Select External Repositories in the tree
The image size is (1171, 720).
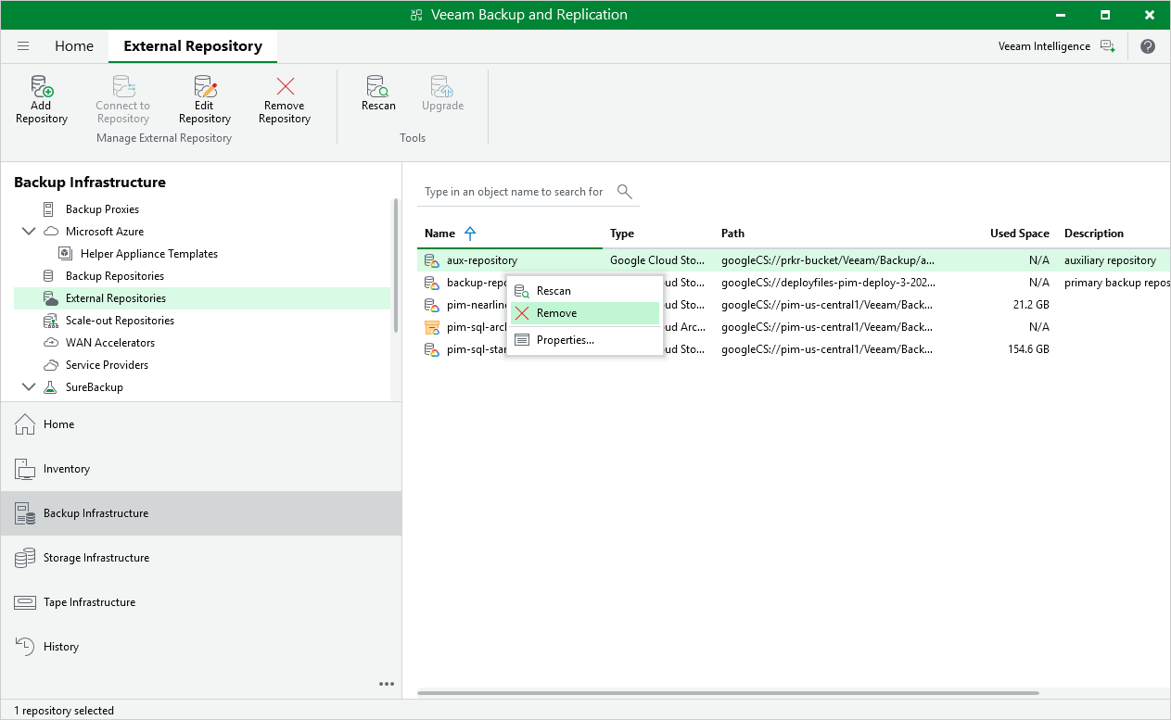click(202, 298)
